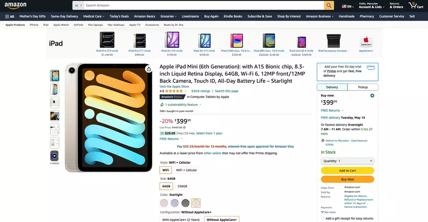This screenshot has width=428, height=222.
Task: Click the share icon on product image
Action: coord(149,69)
